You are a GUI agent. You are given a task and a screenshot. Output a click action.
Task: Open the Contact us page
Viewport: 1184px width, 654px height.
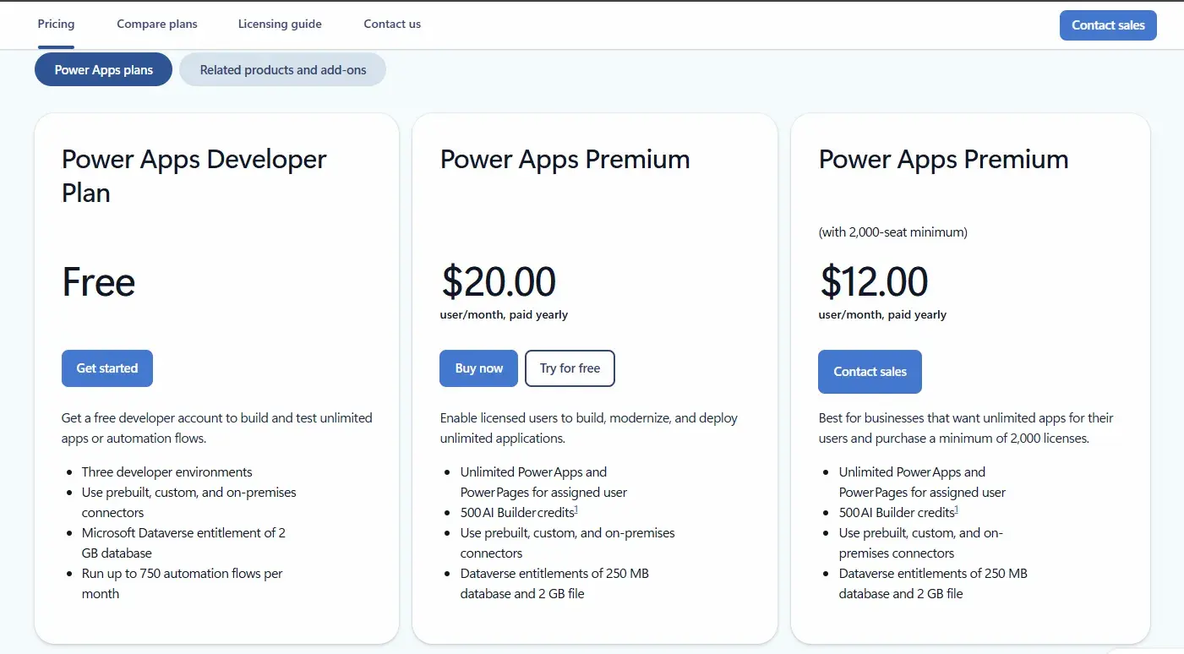392,24
